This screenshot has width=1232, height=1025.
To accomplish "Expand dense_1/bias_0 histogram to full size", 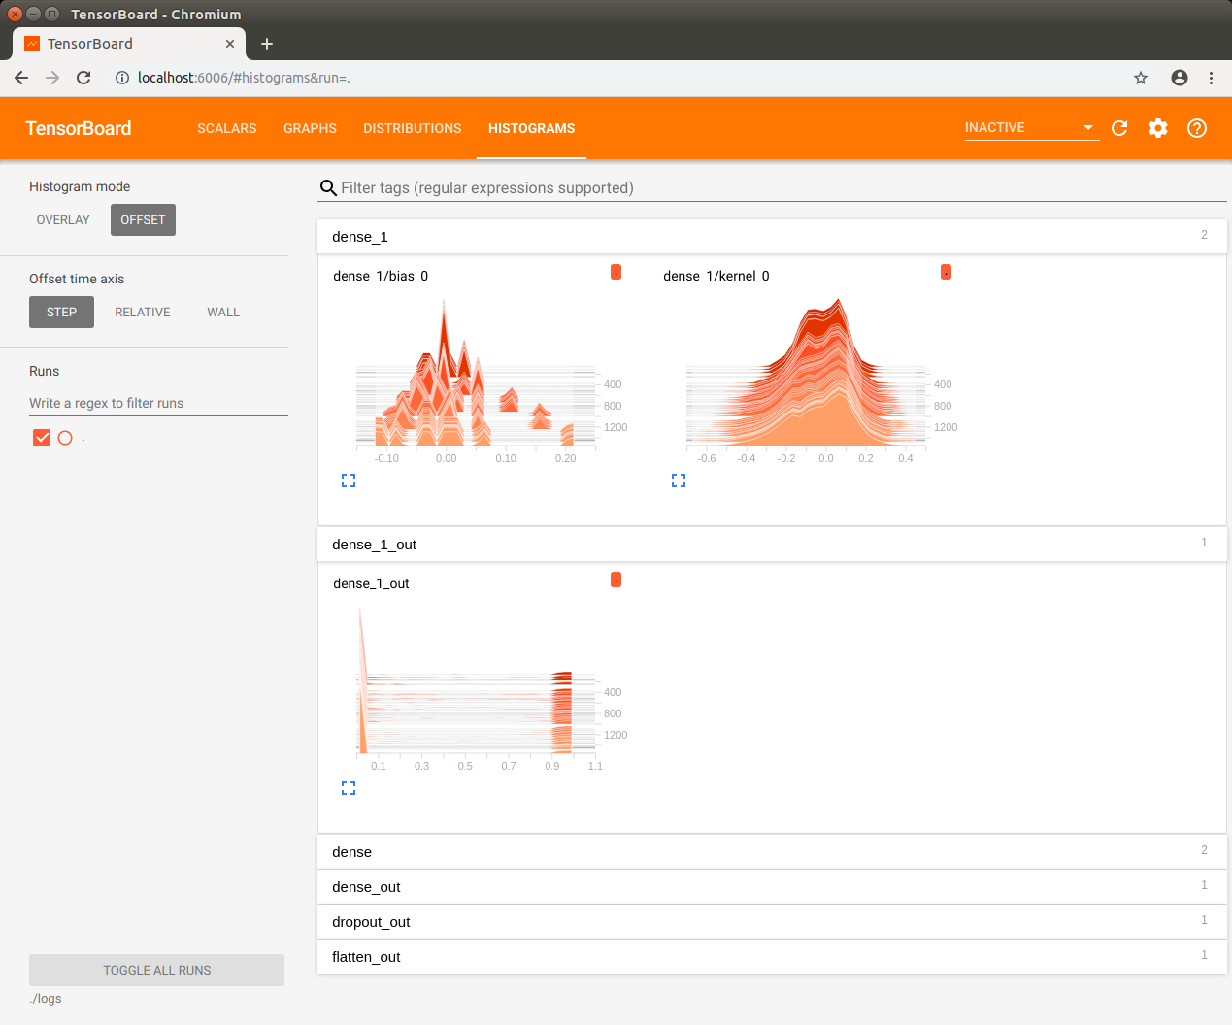I will [349, 480].
